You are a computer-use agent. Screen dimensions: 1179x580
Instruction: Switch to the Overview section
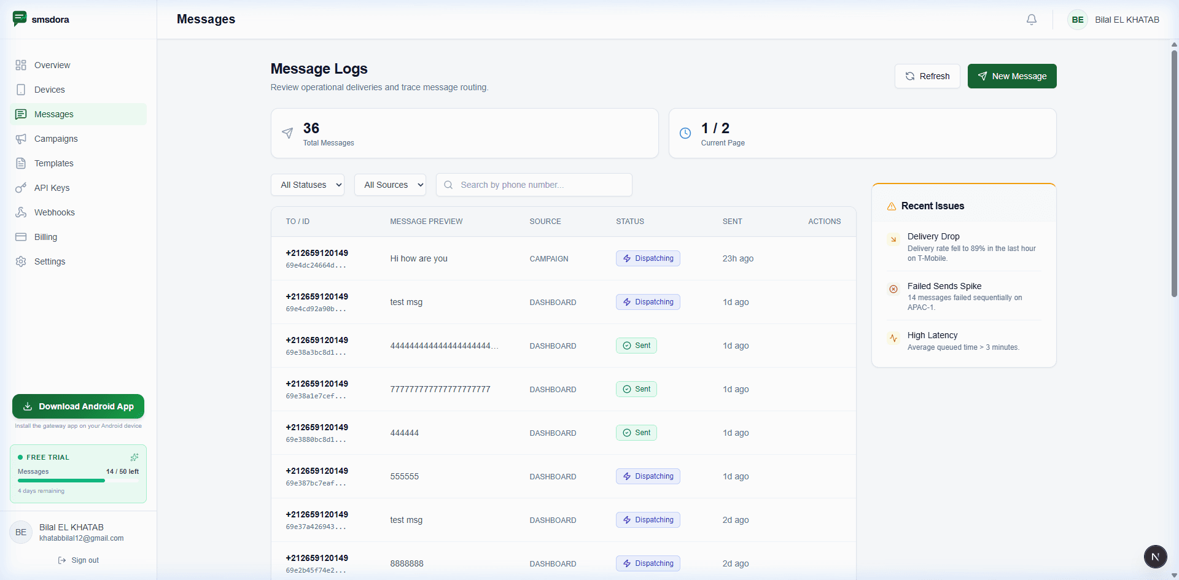coord(52,65)
